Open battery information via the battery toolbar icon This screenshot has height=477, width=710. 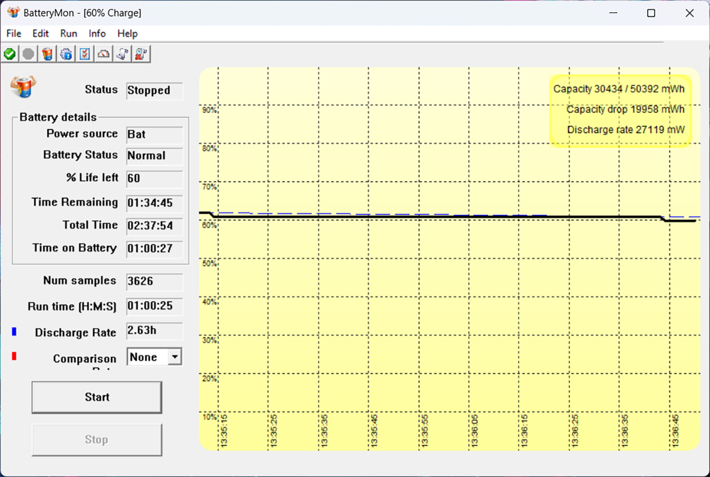click(x=47, y=54)
